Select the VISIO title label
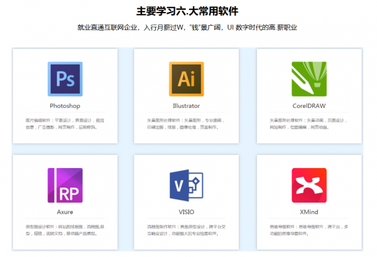Screen dimensions: 377x257 coord(187,212)
